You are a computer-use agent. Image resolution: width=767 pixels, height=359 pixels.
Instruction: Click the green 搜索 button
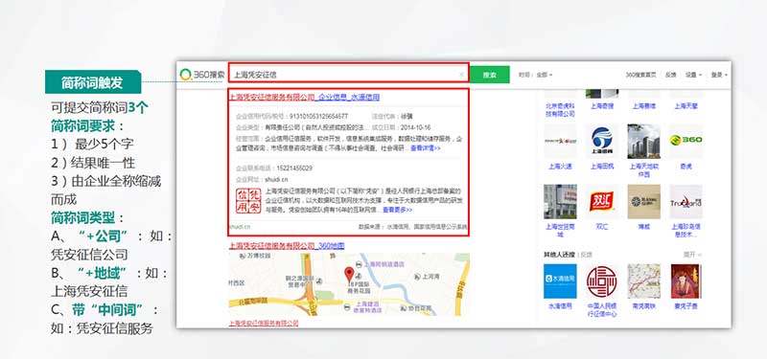click(490, 75)
